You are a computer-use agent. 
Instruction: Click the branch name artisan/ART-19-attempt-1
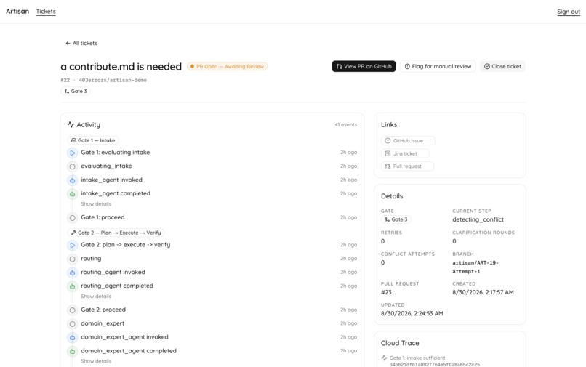475,267
